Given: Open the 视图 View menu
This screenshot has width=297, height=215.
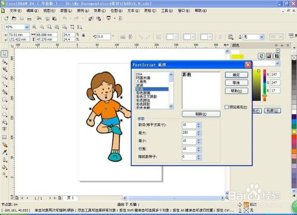Looking at the screenshot, I should (x=49, y=11).
